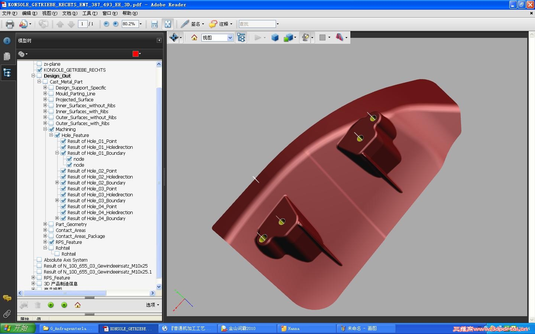Check the Absolute Axis System checkbox
Image resolution: width=535 pixels, height=334 pixels.
click(39, 260)
